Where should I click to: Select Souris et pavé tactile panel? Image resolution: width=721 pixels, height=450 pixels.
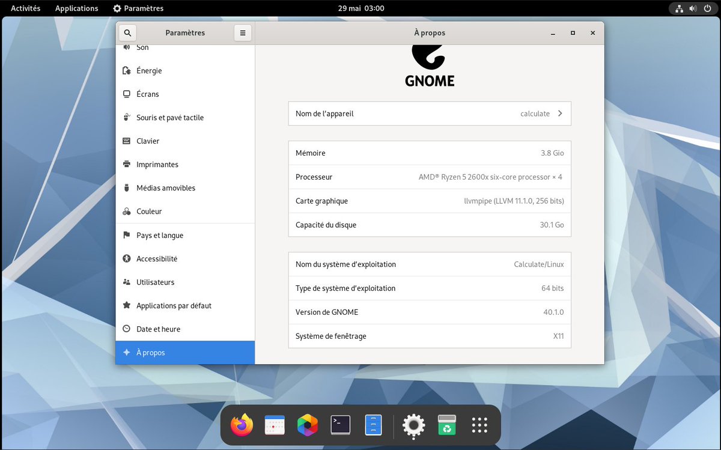pyautogui.click(x=185, y=117)
